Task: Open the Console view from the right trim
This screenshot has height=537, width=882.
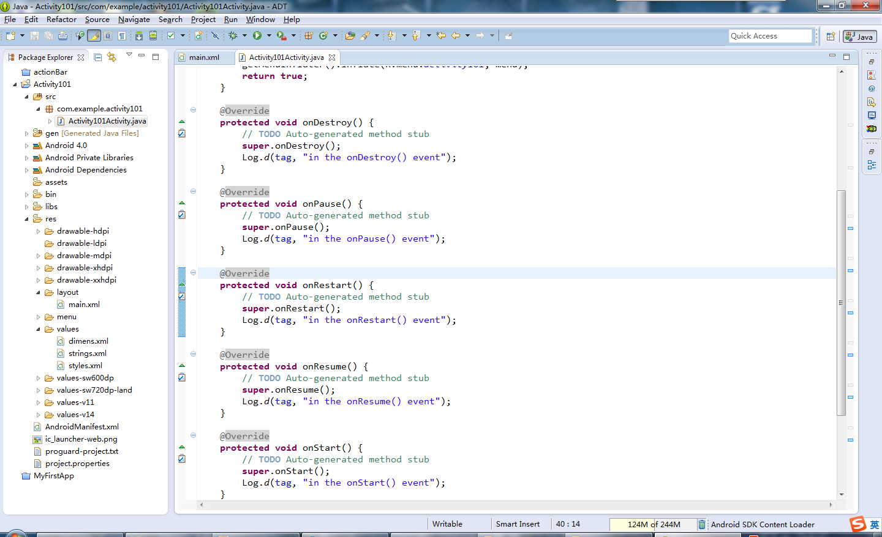Action: (872, 116)
